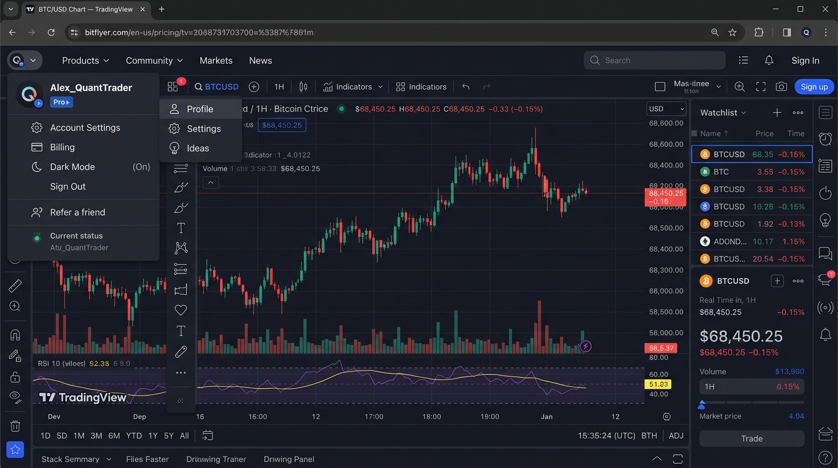Open broadcast streams icon in right sidebar
This screenshot has width=838, height=468.
[x=825, y=308]
